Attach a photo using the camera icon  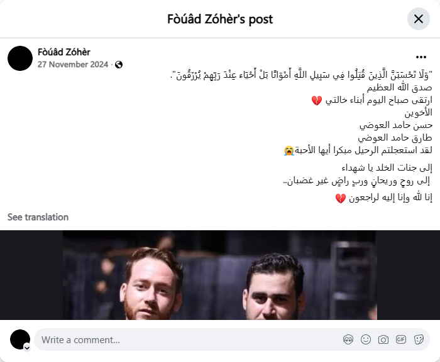coord(383,339)
